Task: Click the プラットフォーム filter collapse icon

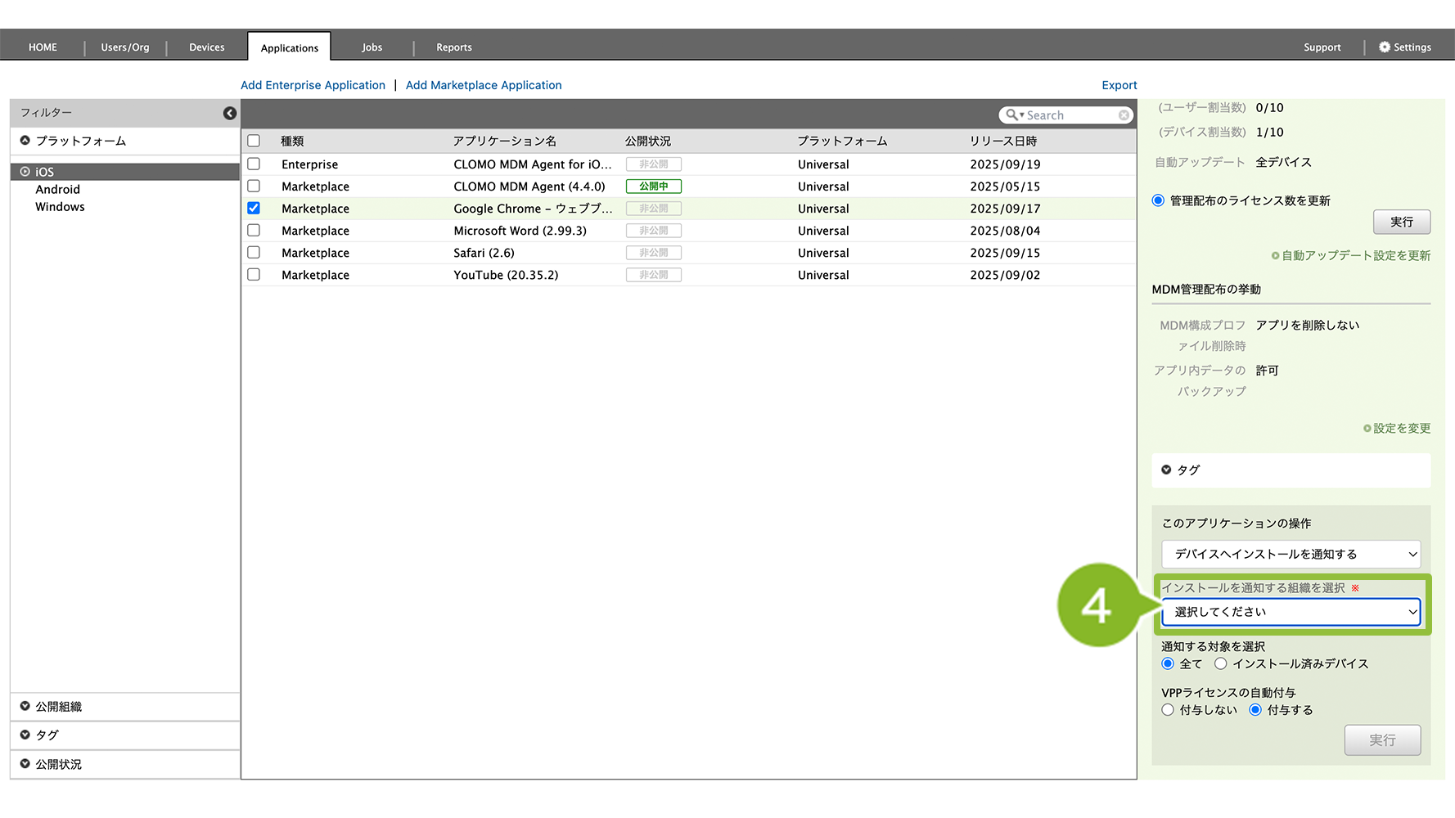Action: (x=25, y=141)
